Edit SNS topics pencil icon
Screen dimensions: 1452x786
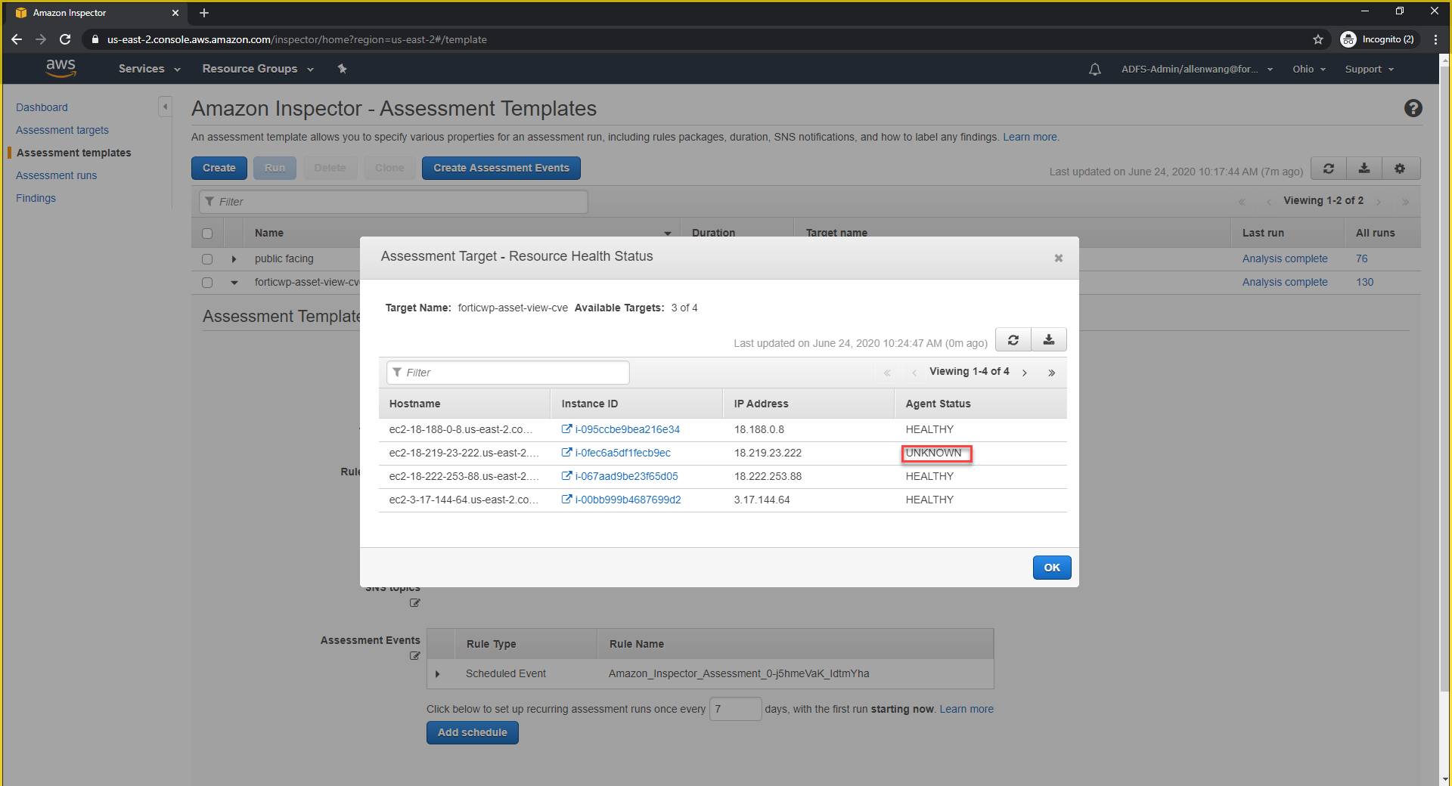click(x=414, y=603)
